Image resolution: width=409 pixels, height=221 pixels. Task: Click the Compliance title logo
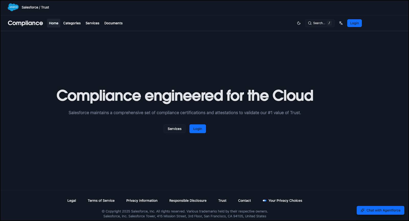tap(25, 23)
